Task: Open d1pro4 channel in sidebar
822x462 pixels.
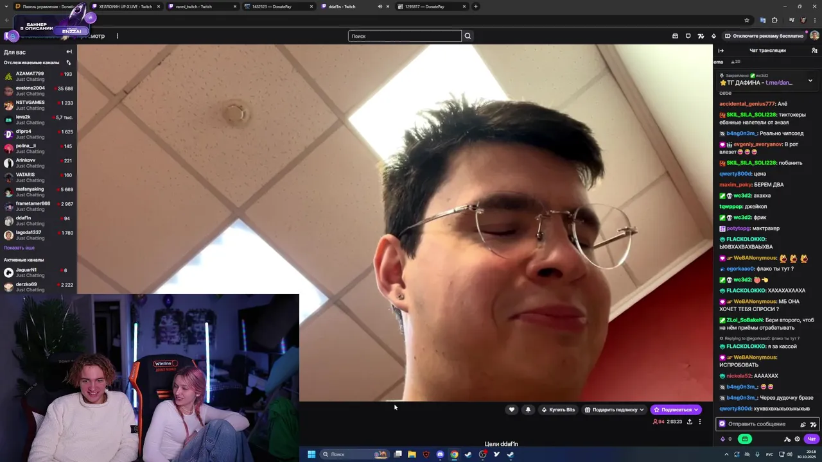Action: [39, 134]
